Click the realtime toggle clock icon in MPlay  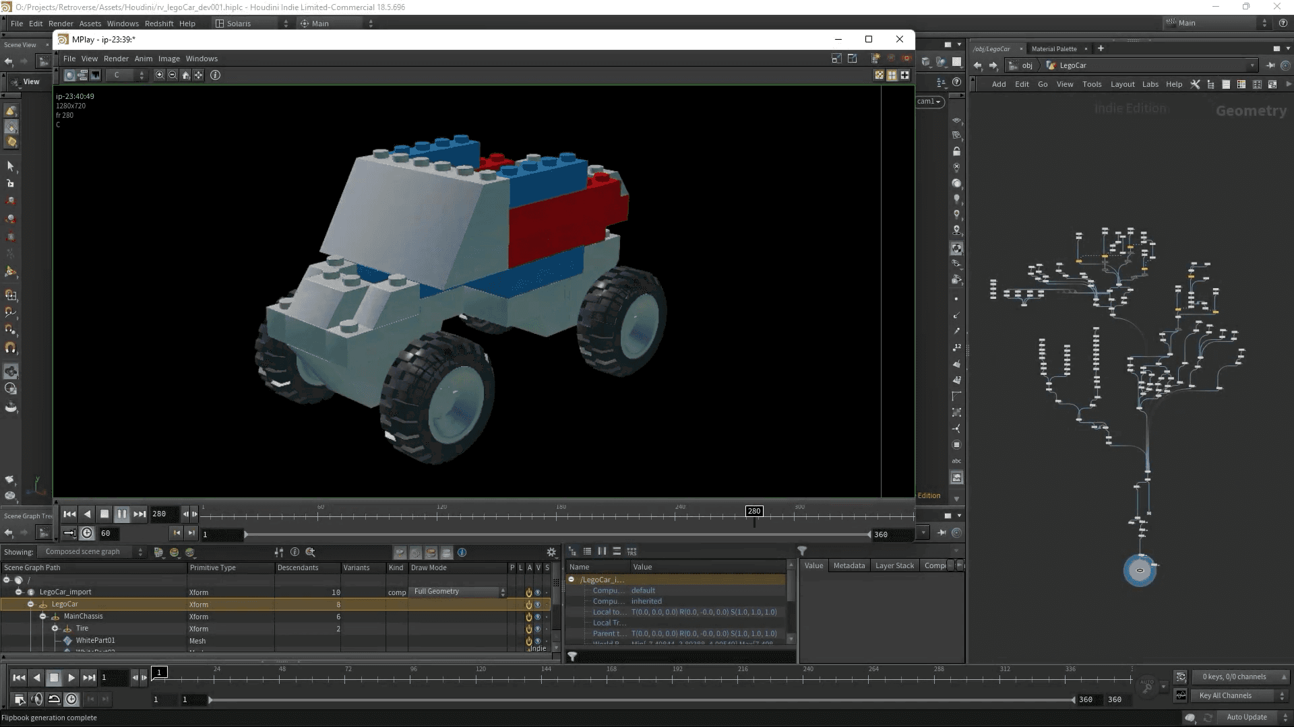click(x=88, y=533)
